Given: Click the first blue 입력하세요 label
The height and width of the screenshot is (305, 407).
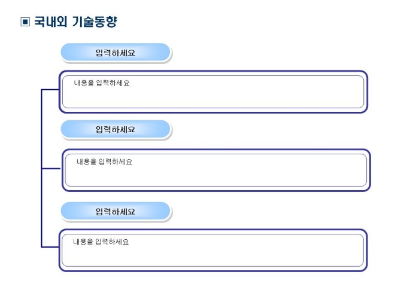Looking at the screenshot, I should (116, 53).
